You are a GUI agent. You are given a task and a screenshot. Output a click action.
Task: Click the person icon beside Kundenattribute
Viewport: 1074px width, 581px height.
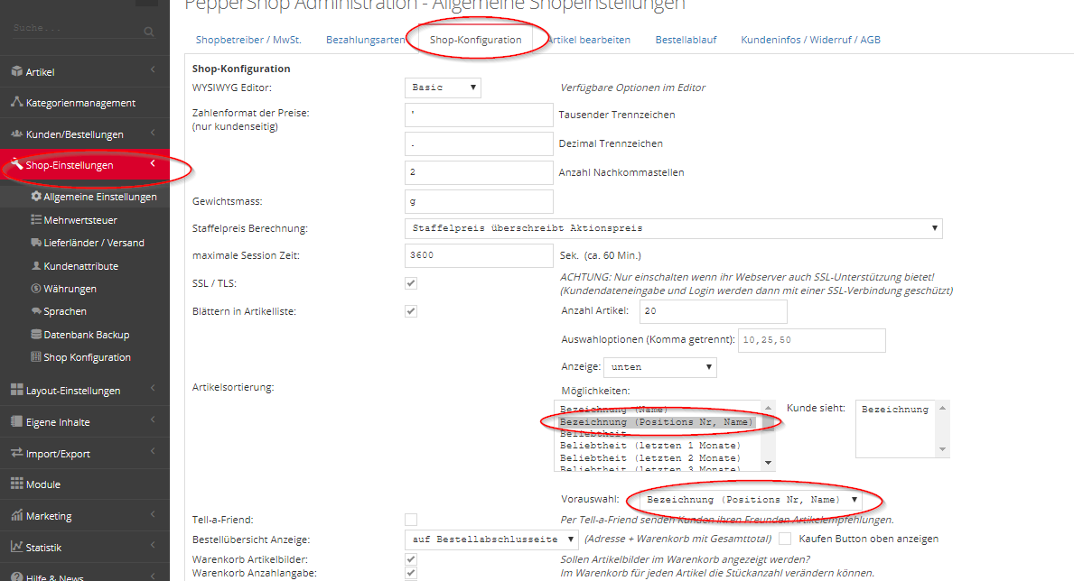[36, 265]
